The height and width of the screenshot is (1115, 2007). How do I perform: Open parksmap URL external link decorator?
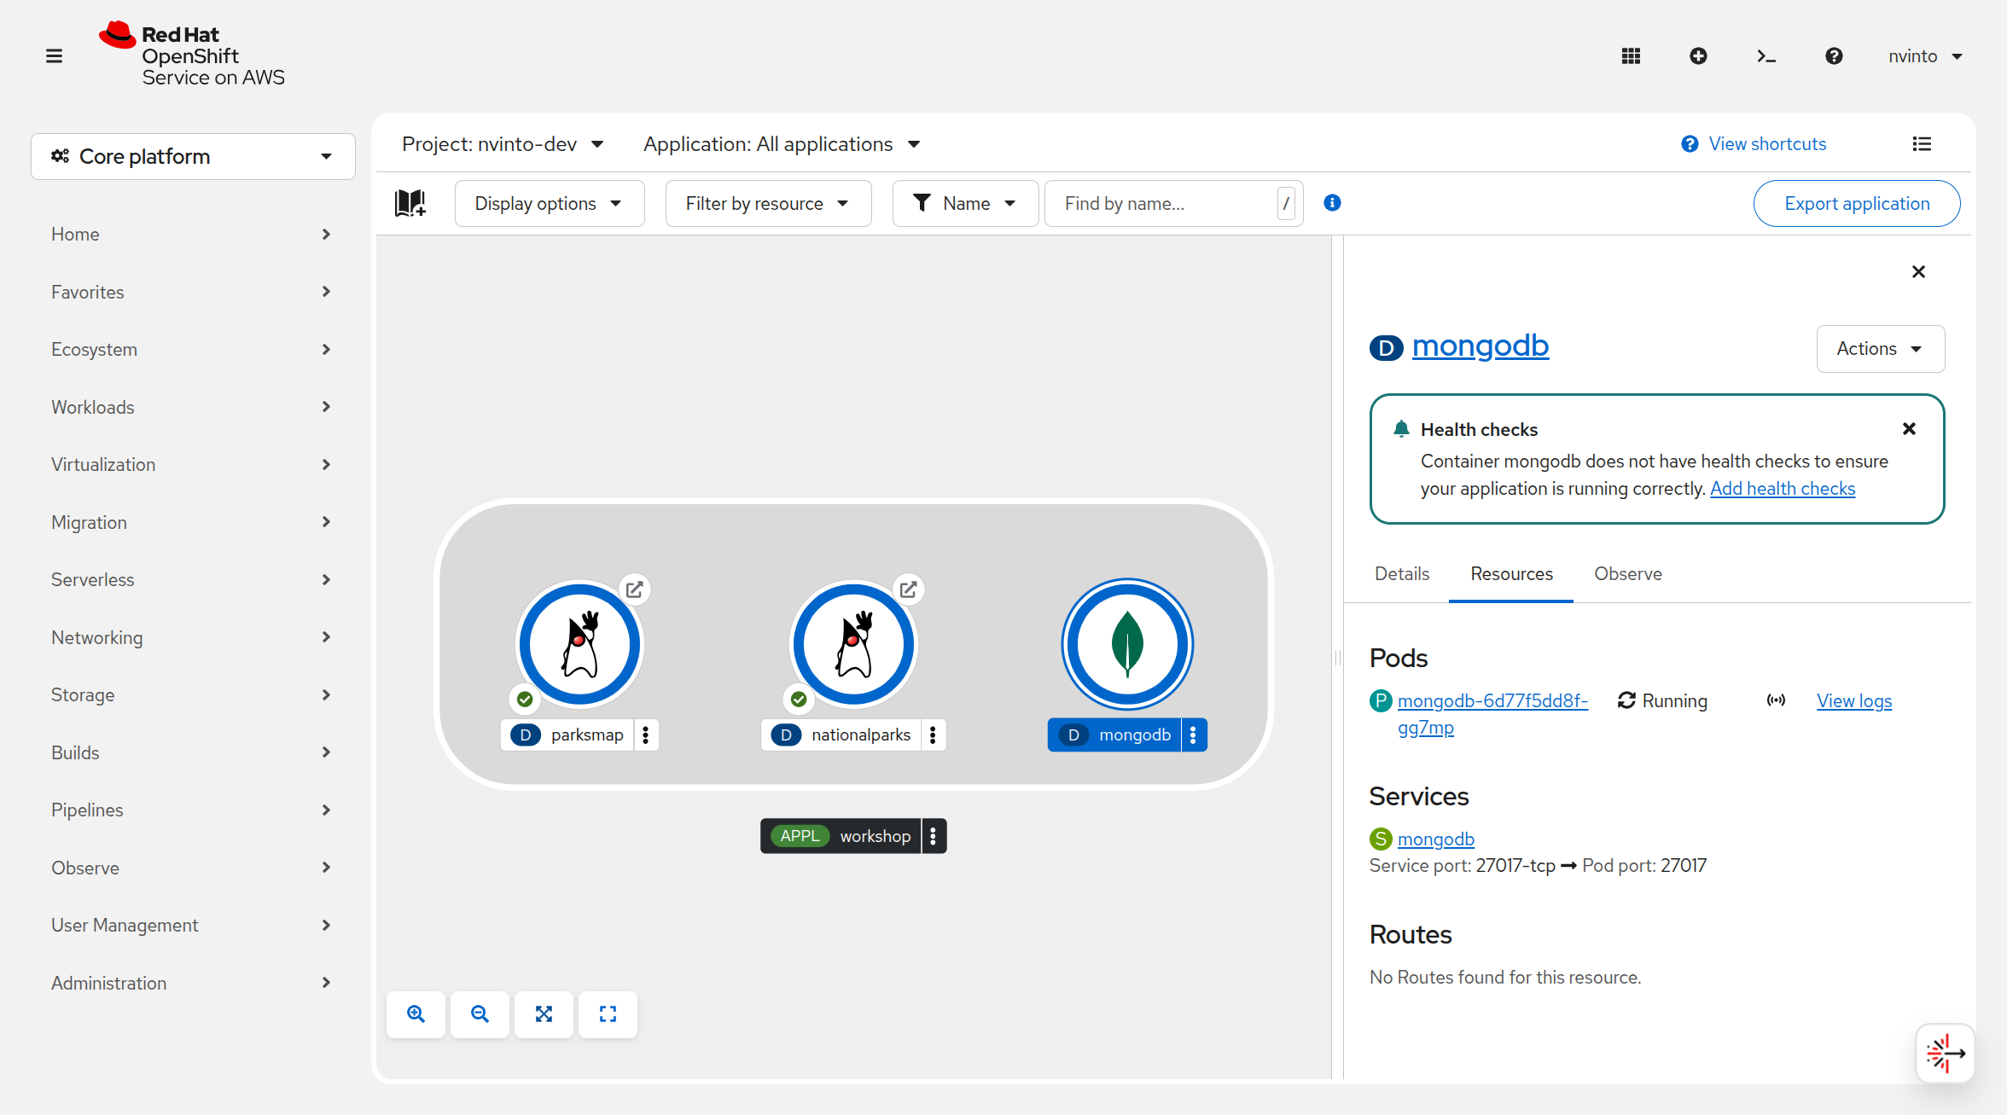coord(635,589)
